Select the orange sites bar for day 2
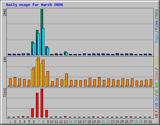 (15, 82)
